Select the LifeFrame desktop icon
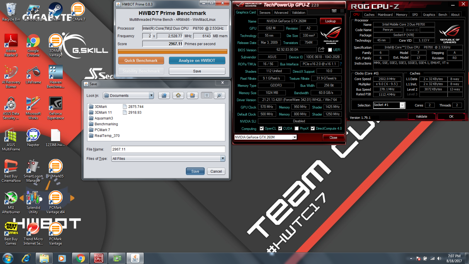Screen dimensions: 469x264 click(x=33, y=75)
